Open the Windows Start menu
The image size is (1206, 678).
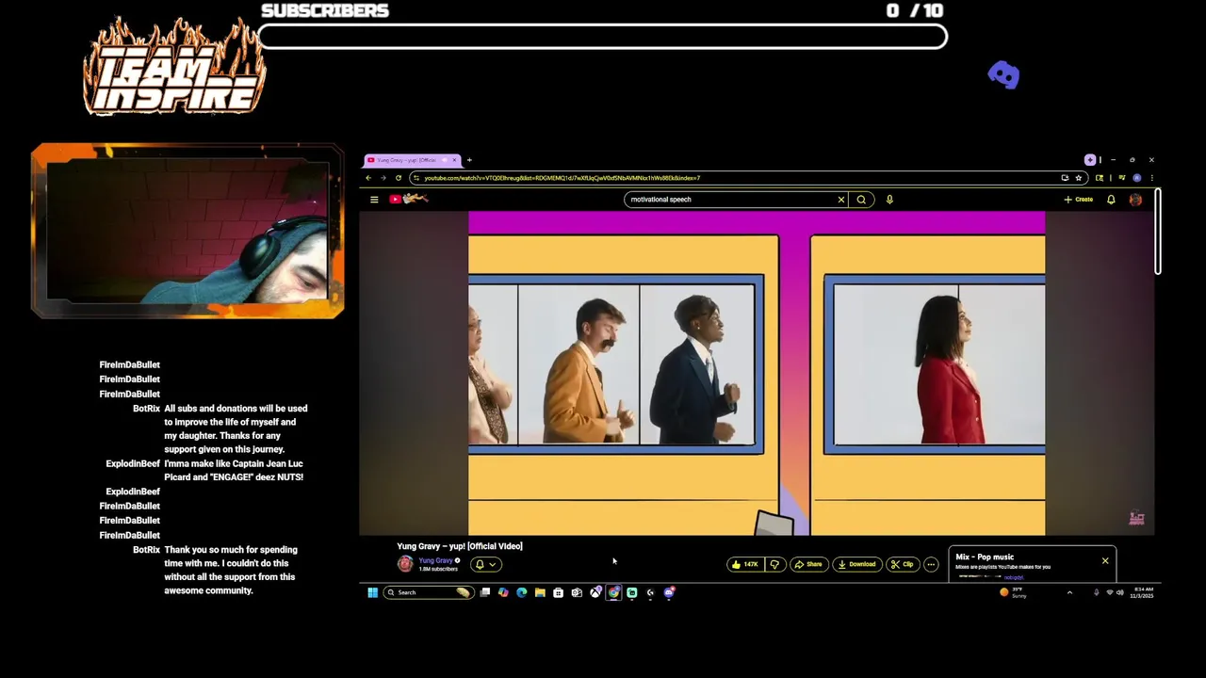click(x=373, y=592)
